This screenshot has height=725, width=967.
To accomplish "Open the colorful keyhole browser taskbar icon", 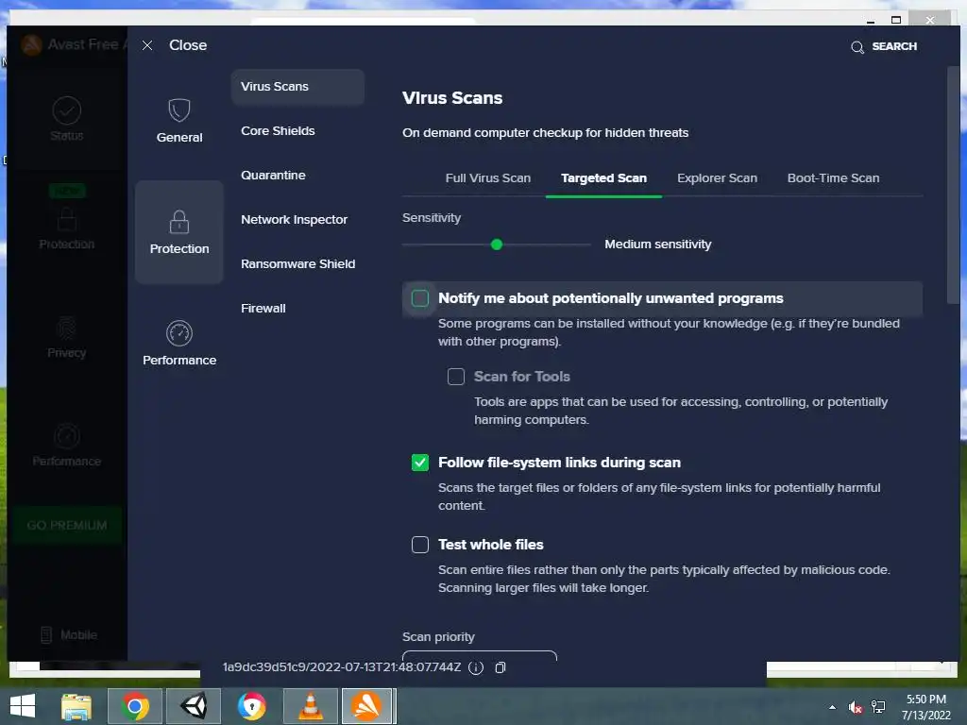I will click(x=251, y=706).
